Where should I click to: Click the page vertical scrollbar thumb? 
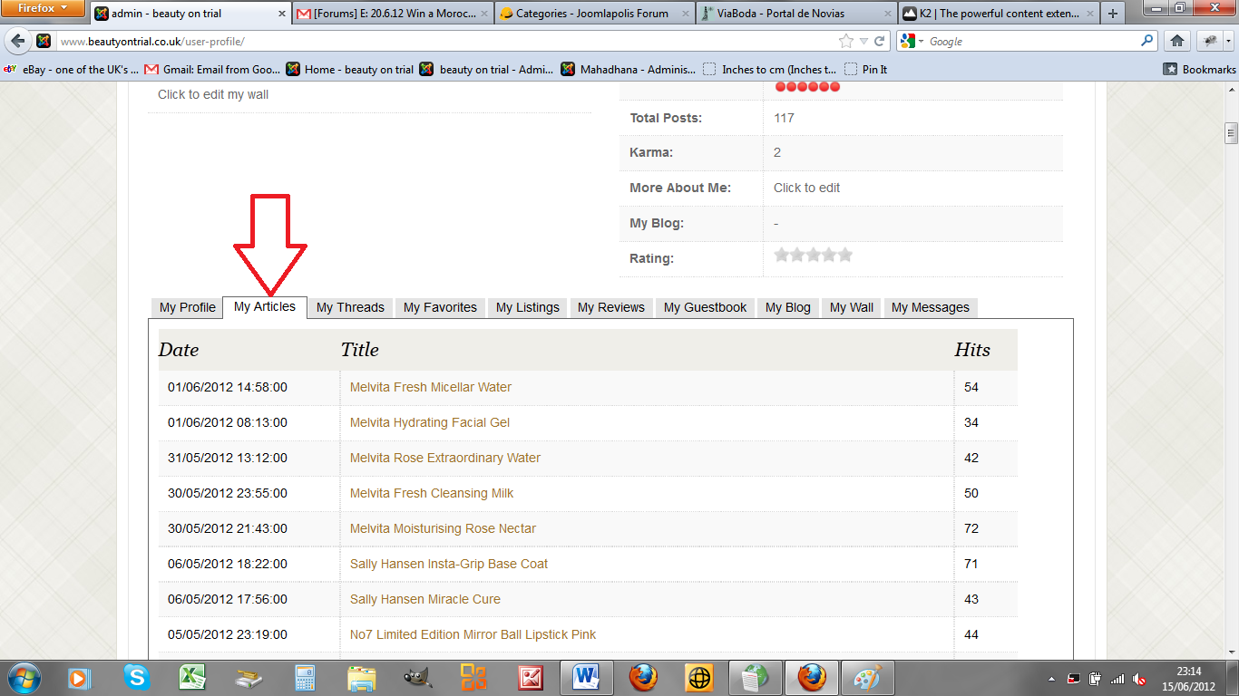(1231, 132)
